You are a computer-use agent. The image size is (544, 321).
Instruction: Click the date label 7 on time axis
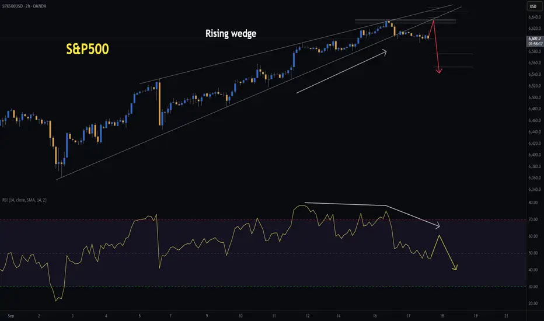(x=170, y=316)
